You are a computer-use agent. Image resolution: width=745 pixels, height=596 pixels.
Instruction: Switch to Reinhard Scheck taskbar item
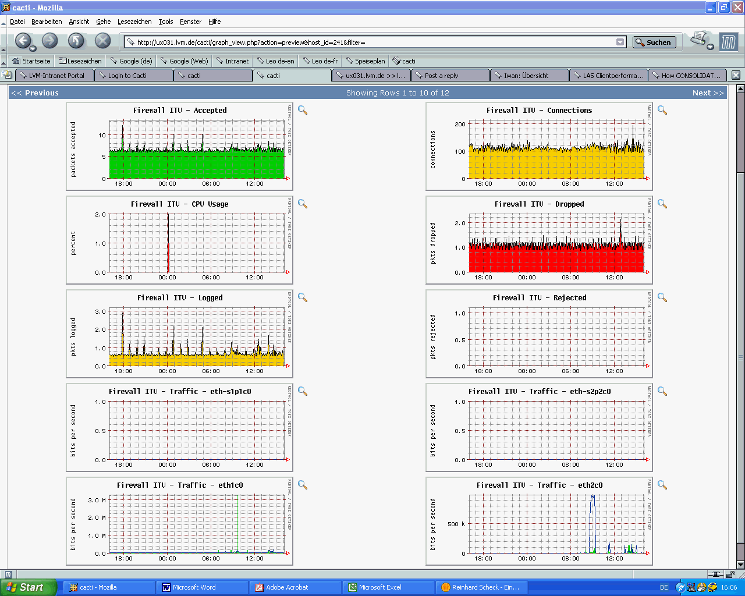tap(482, 587)
